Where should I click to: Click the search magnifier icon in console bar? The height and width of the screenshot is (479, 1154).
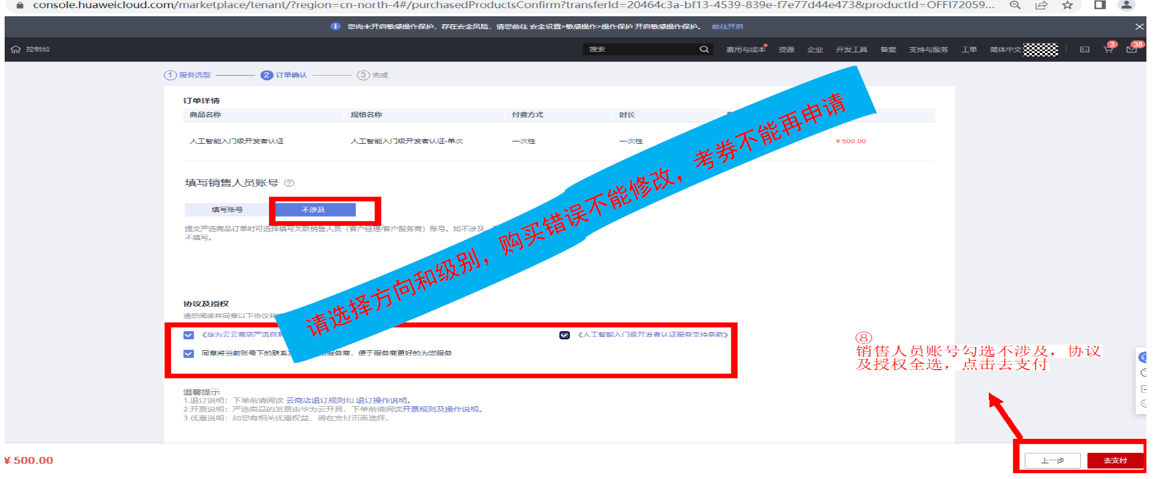click(x=704, y=49)
